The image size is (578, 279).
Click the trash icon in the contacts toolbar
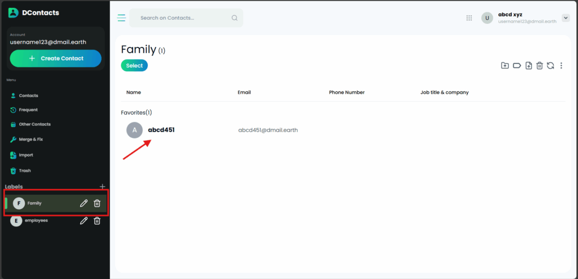540,66
